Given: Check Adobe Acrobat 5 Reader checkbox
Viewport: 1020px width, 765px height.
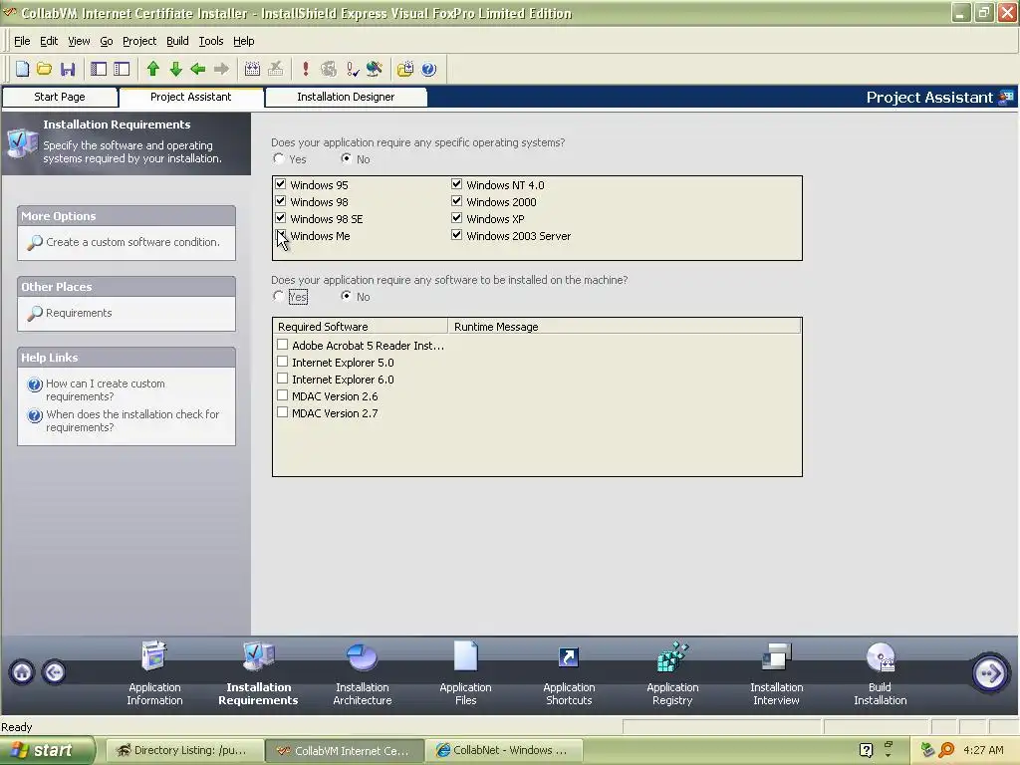Looking at the screenshot, I should [x=282, y=345].
